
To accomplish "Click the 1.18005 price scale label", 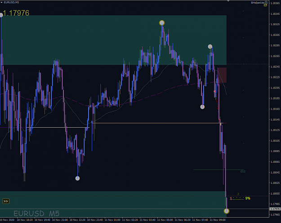I will tap(275, 194).
